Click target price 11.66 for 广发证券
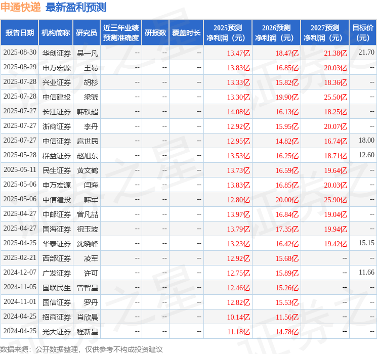377x354 pixels. pos(366,272)
